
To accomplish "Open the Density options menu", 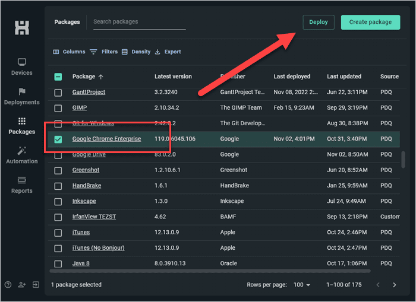I will pos(136,52).
